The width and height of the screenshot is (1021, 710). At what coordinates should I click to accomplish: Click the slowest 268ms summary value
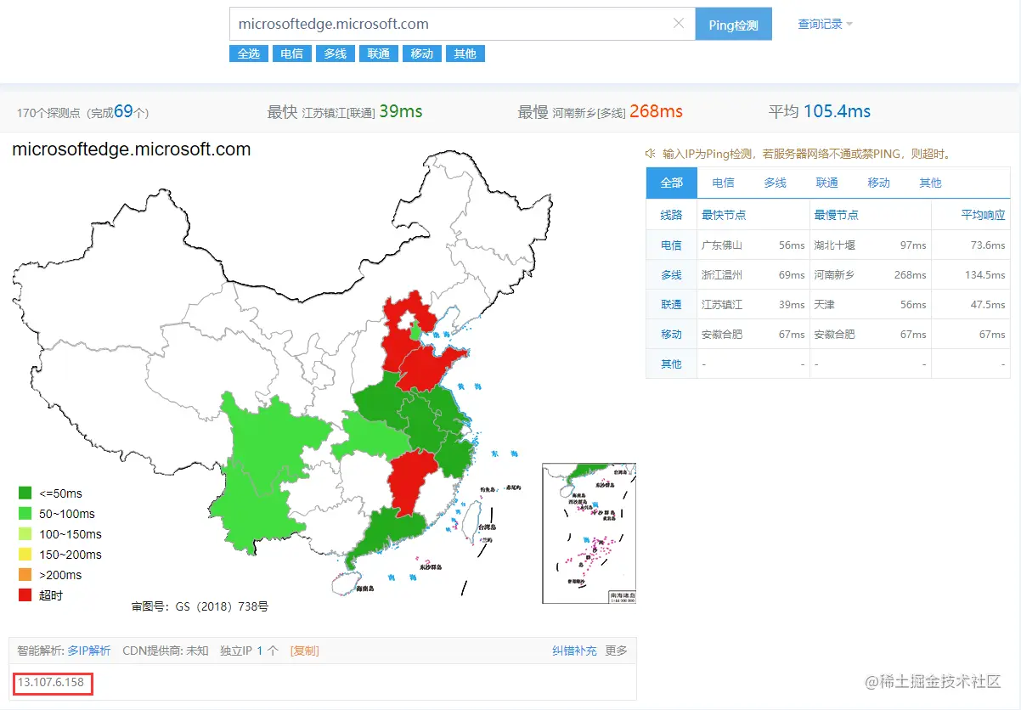pos(656,111)
